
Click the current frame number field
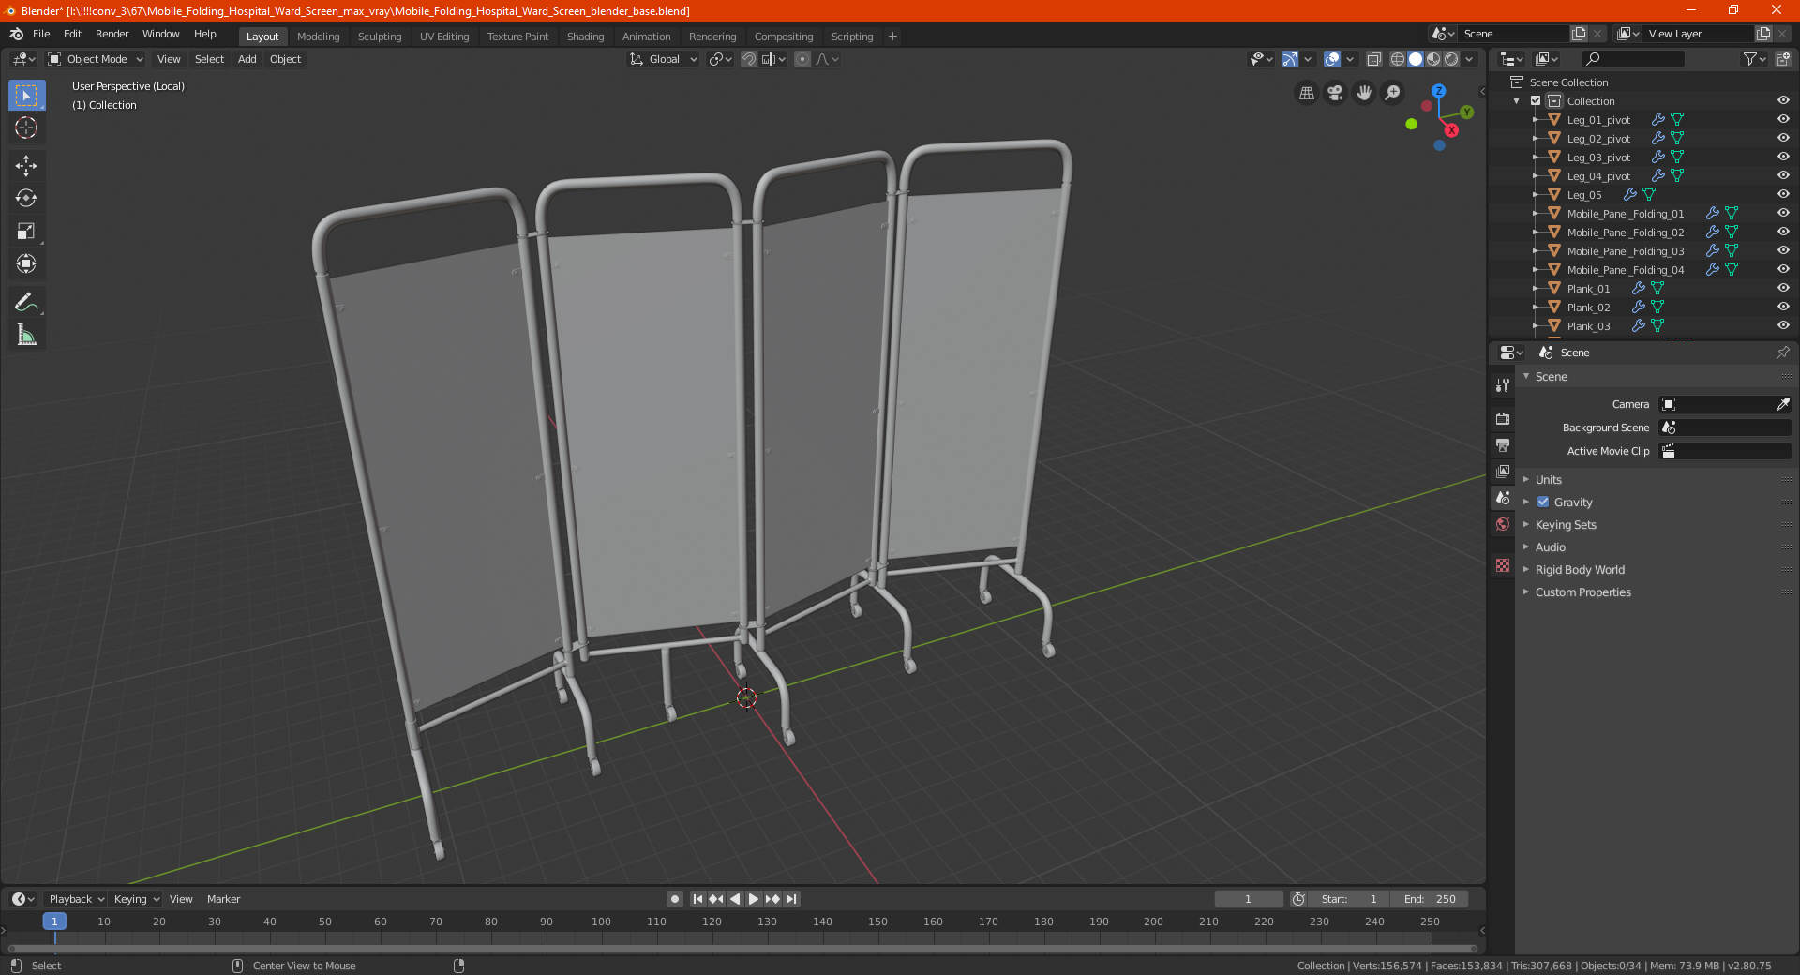coord(1248,899)
